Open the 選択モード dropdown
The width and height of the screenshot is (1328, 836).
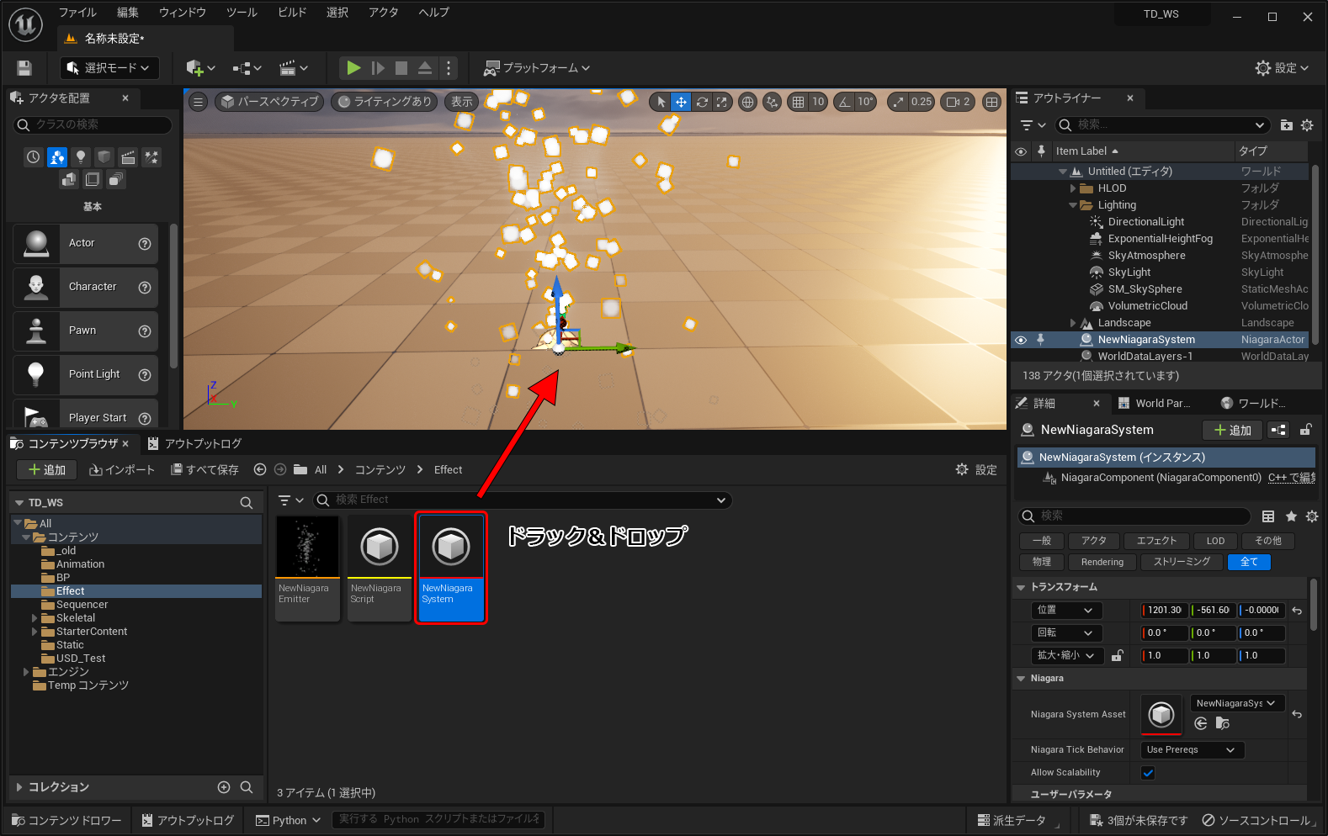(109, 68)
